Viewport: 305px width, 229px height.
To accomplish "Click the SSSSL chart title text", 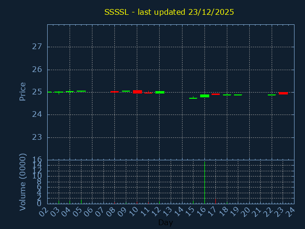I will click(169, 12).
